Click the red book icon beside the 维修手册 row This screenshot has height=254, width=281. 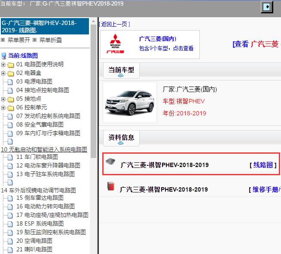point(111,186)
